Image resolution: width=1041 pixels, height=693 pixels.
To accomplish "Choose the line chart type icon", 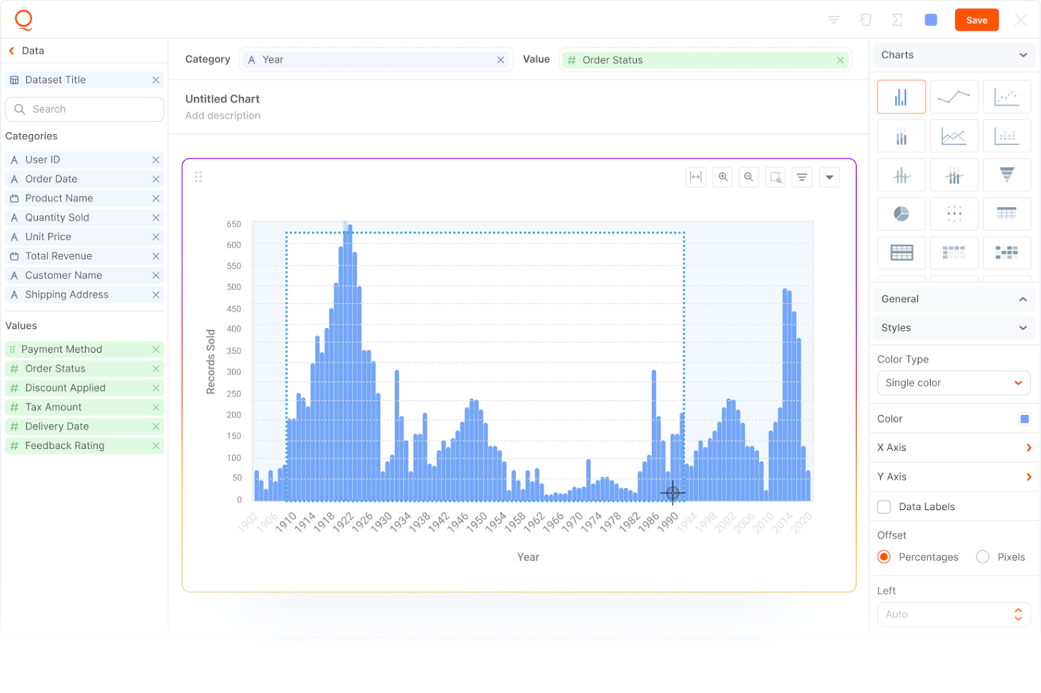I will 954,98.
